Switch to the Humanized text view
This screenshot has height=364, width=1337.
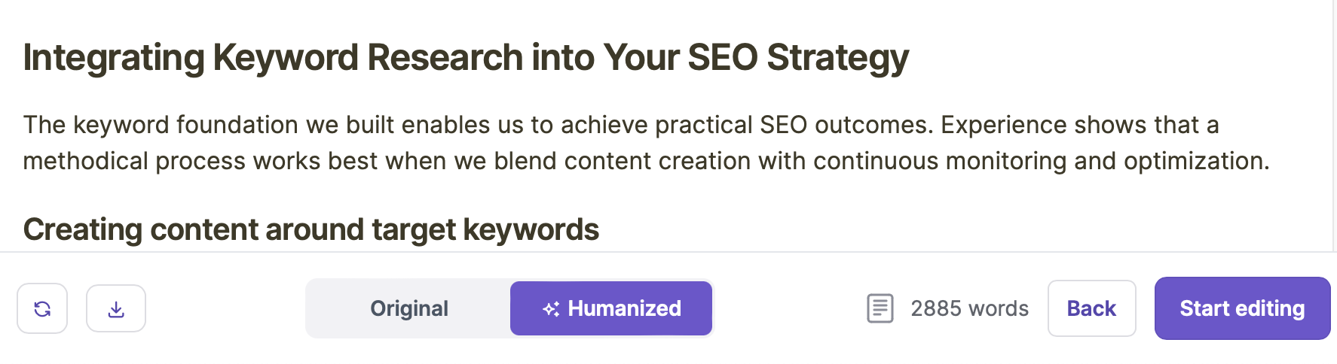pos(611,308)
